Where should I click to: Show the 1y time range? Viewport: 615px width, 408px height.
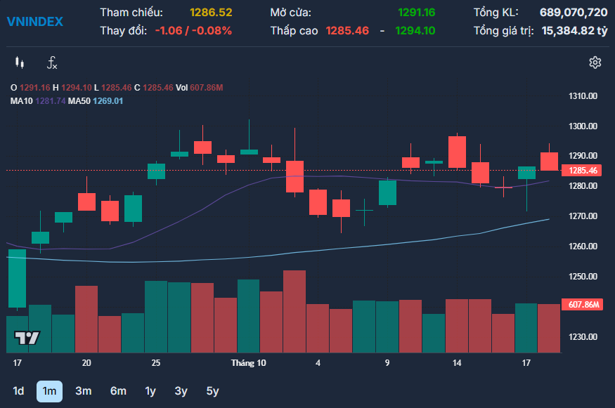pos(150,391)
